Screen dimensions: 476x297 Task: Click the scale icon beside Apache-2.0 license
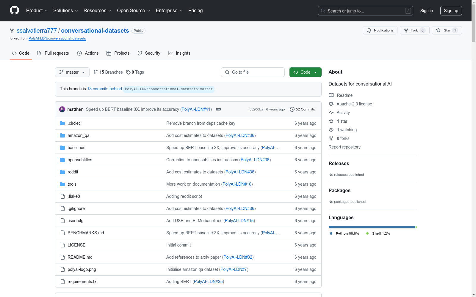pyautogui.click(x=331, y=104)
